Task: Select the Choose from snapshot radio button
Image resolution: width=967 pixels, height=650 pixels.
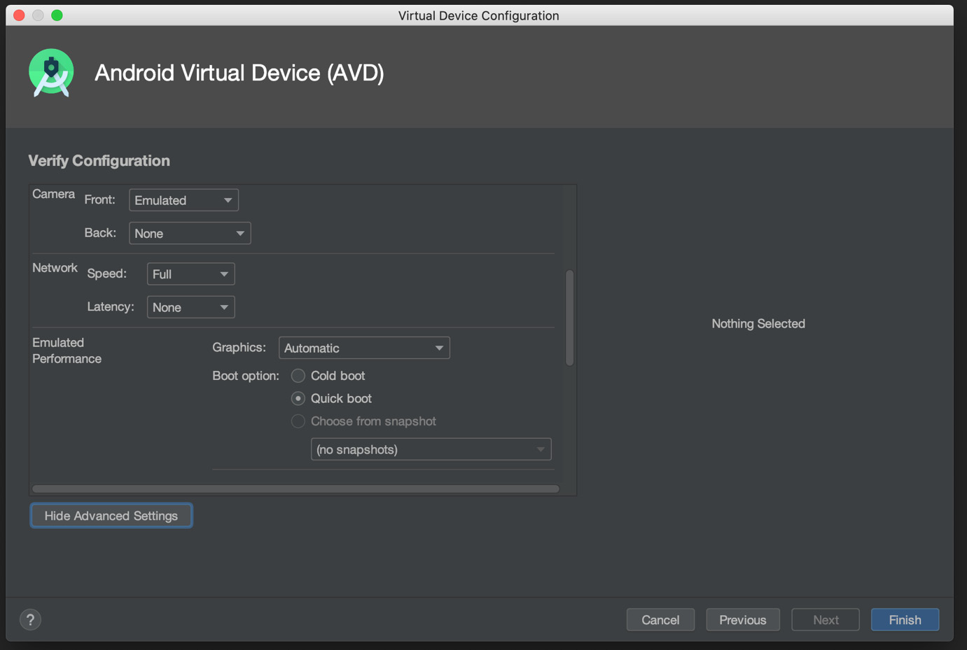Action: (298, 421)
